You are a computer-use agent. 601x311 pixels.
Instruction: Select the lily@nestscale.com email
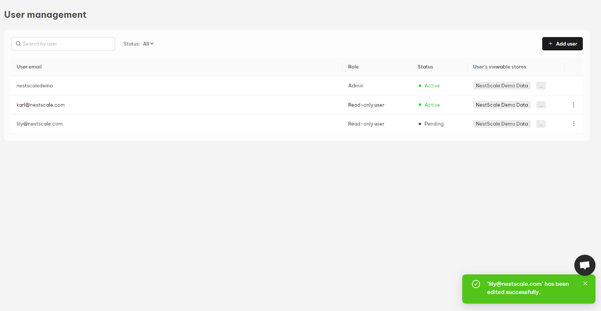(x=39, y=124)
